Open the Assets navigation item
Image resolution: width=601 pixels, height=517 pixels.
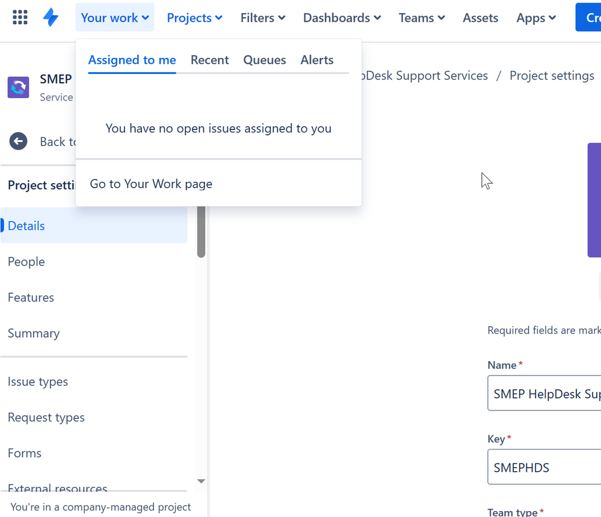(480, 17)
